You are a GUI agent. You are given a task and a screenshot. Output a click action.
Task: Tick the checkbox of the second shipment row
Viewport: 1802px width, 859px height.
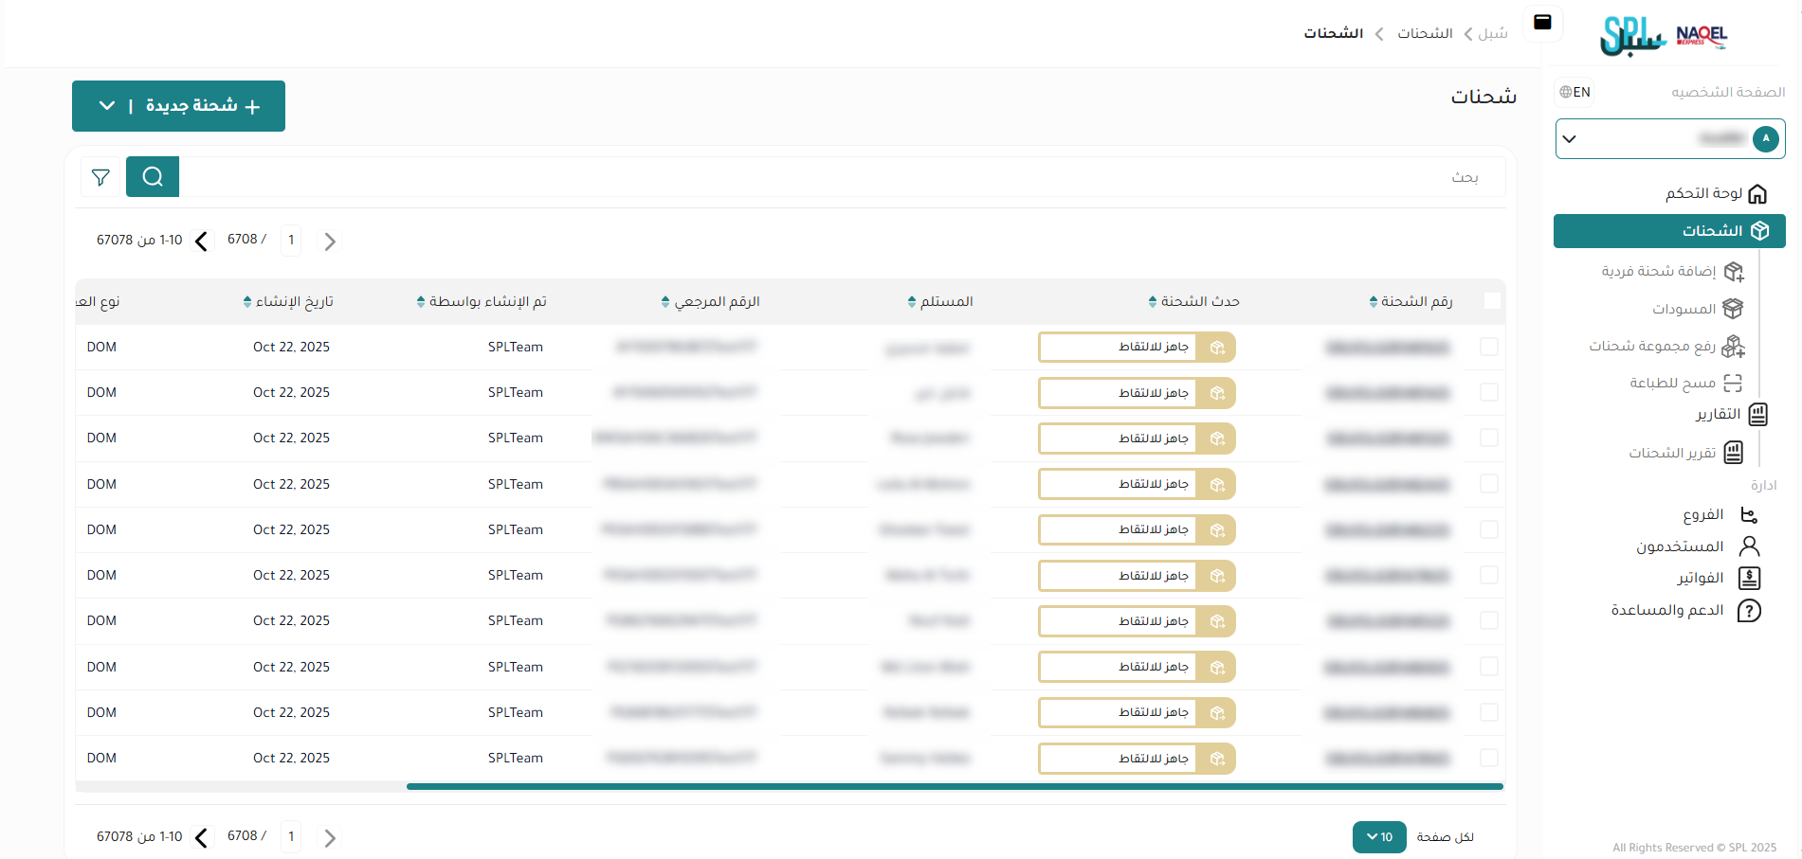pyautogui.click(x=1489, y=392)
